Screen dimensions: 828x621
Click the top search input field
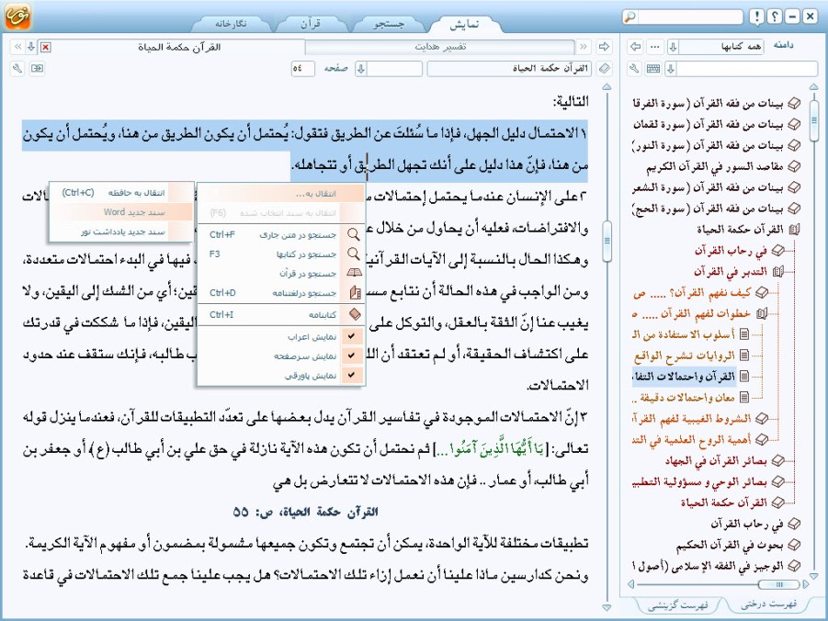coord(690,17)
